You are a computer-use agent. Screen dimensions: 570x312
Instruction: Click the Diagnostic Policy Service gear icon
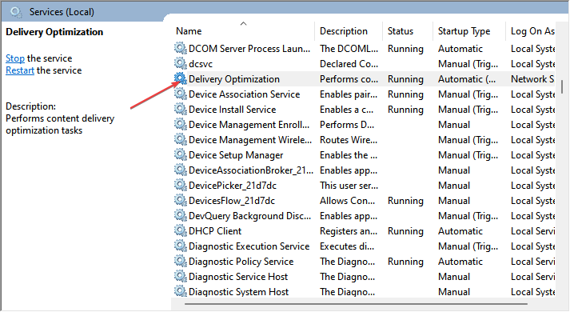[181, 261]
